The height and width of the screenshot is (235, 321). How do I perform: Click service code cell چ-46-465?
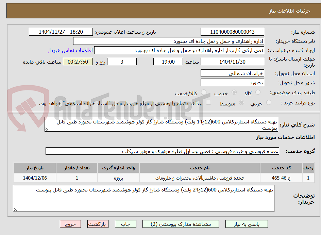tap(281, 178)
